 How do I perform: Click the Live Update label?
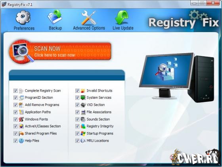123,28
